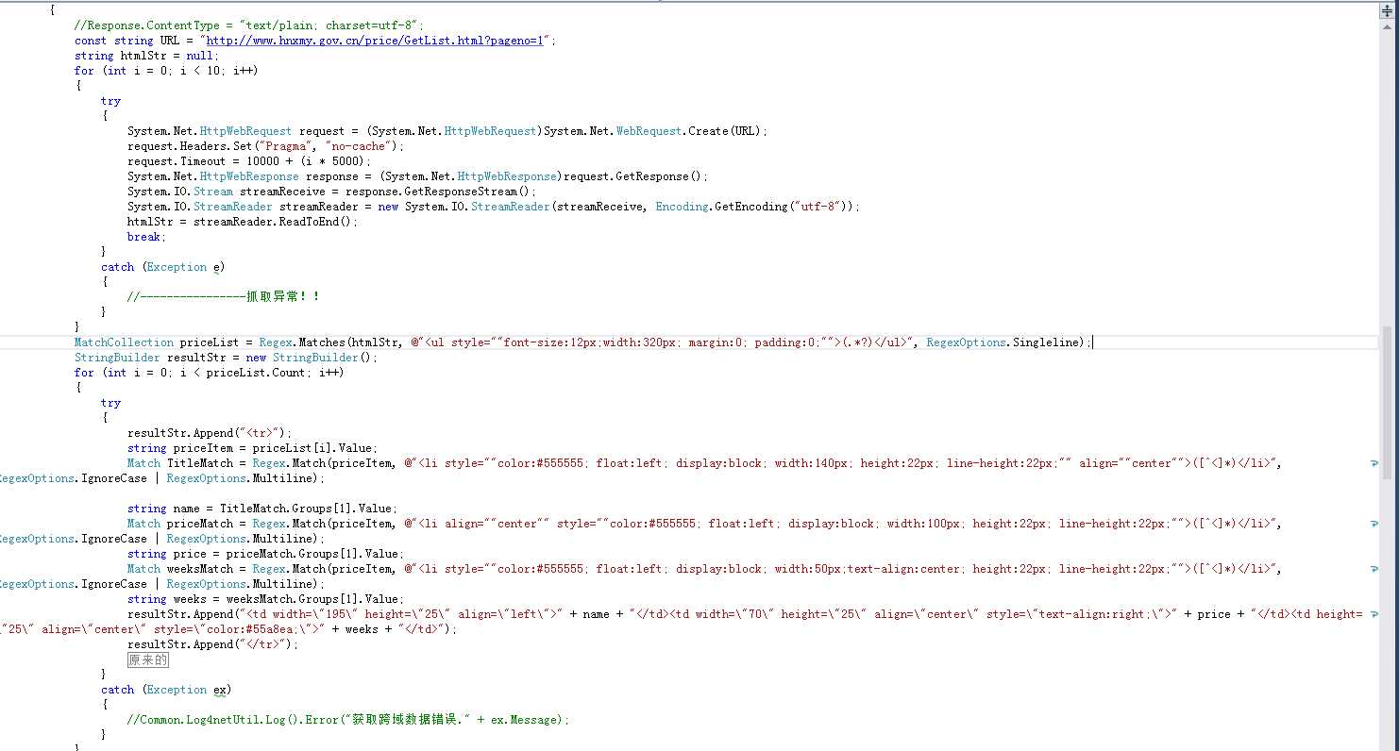1399x751 pixels.
Task: Click the 'MatchCollection' type name
Action: [124, 342]
